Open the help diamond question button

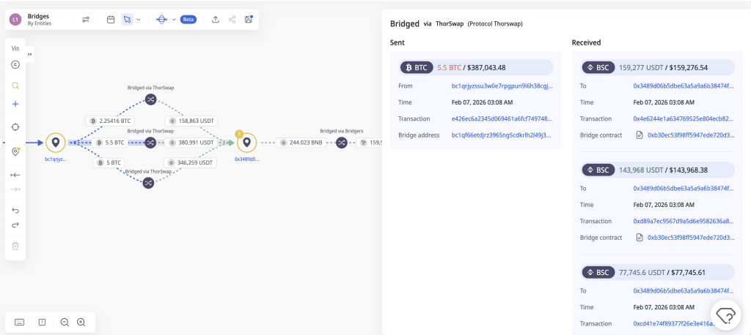(725, 315)
